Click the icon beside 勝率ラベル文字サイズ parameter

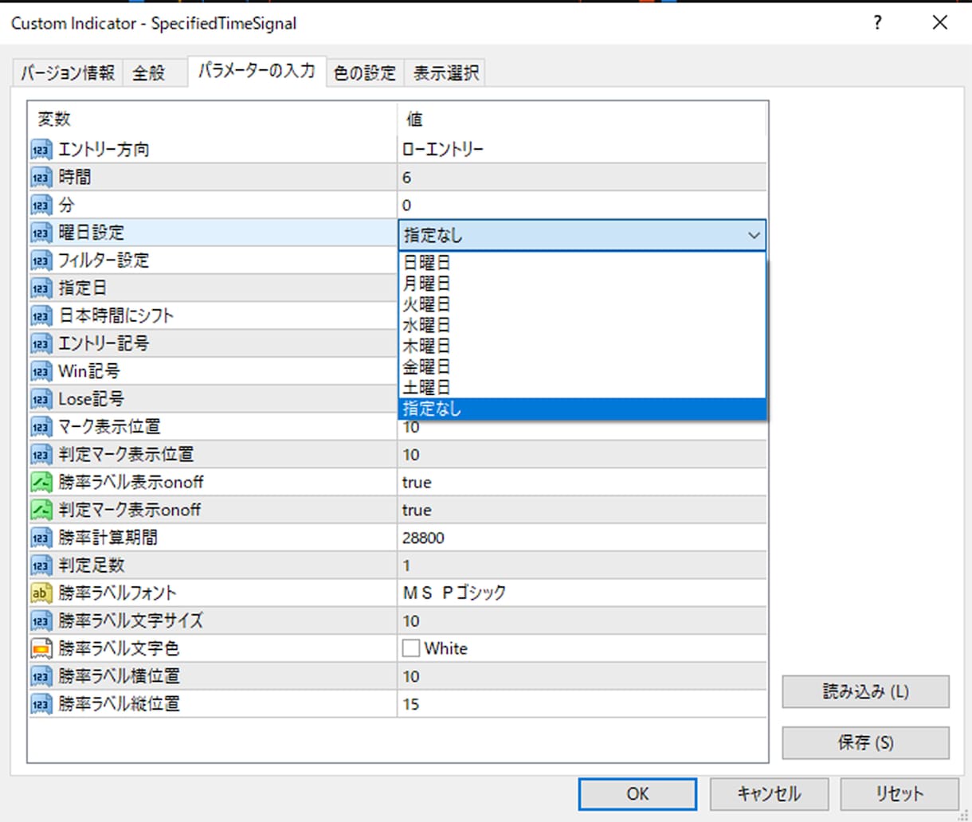click(x=41, y=621)
